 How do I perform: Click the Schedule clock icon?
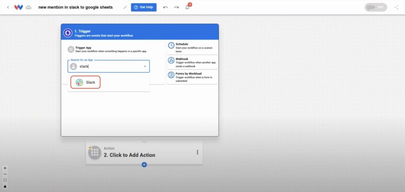(x=171, y=45)
